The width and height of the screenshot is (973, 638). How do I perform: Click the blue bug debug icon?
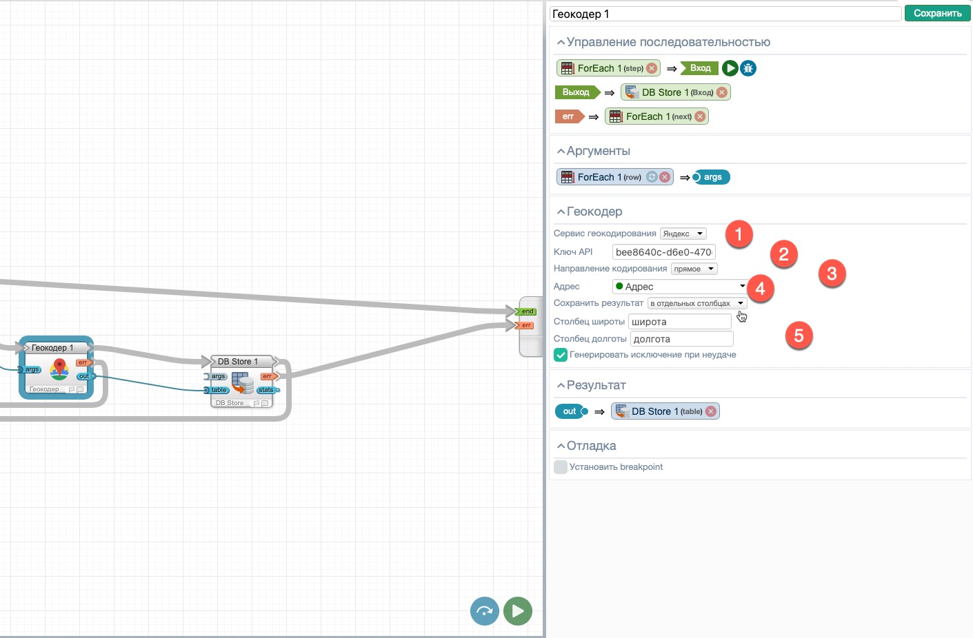click(x=748, y=68)
